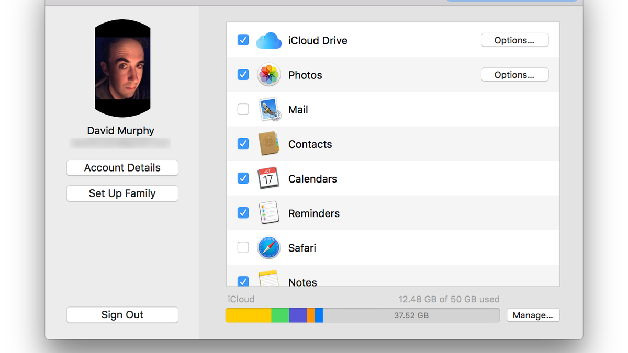Click the blue storage bar segment
This screenshot has height=353, width=628.
[x=319, y=315]
